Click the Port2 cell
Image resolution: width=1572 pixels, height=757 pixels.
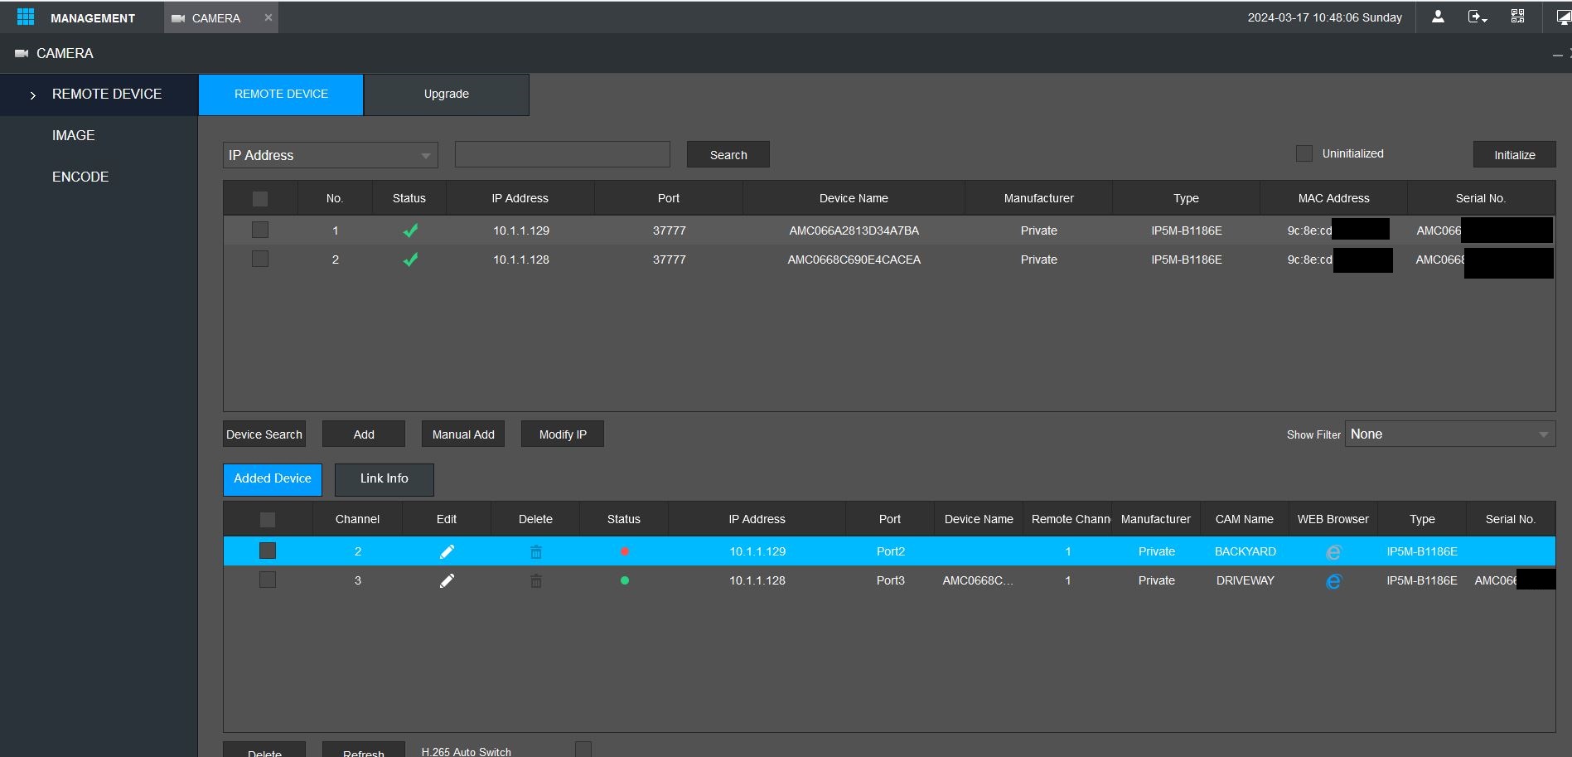pyautogui.click(x=891, y=551)
